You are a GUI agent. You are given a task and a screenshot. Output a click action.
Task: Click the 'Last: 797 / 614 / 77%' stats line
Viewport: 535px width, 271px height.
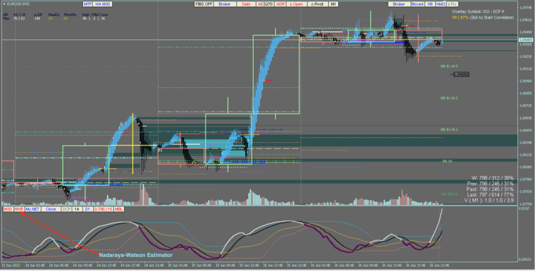pyautogui.click(x=490, y=195)
